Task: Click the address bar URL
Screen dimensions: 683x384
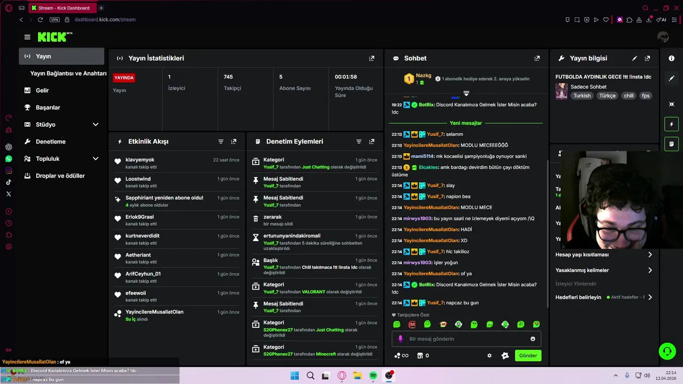Action: point(105,20)
